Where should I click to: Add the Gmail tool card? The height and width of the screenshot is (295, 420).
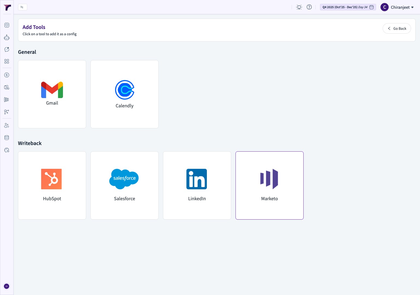[x=52, y=94]
